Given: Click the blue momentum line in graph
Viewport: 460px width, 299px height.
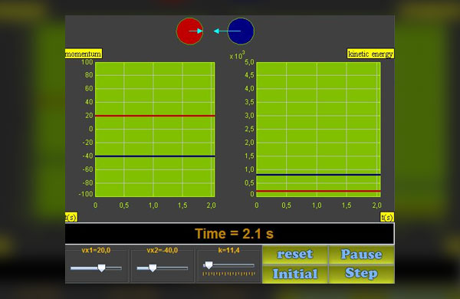Looking at the screenshot, I should point(155,156).
